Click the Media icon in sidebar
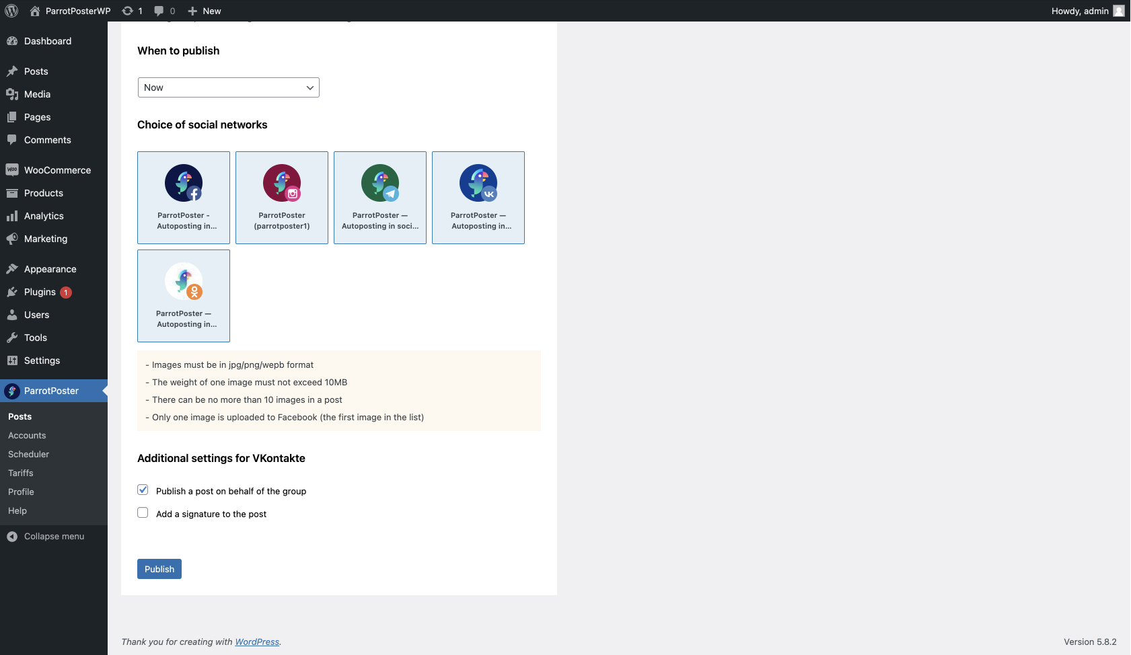 (x=12, y=94)
